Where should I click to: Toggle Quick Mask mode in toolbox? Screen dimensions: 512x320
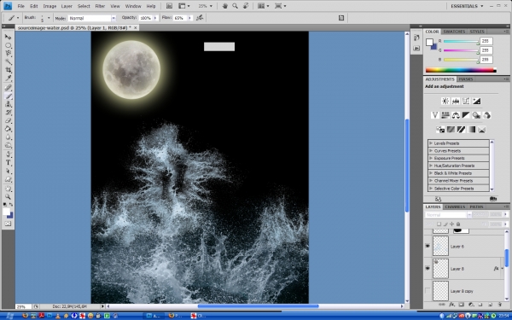(9, 224)
